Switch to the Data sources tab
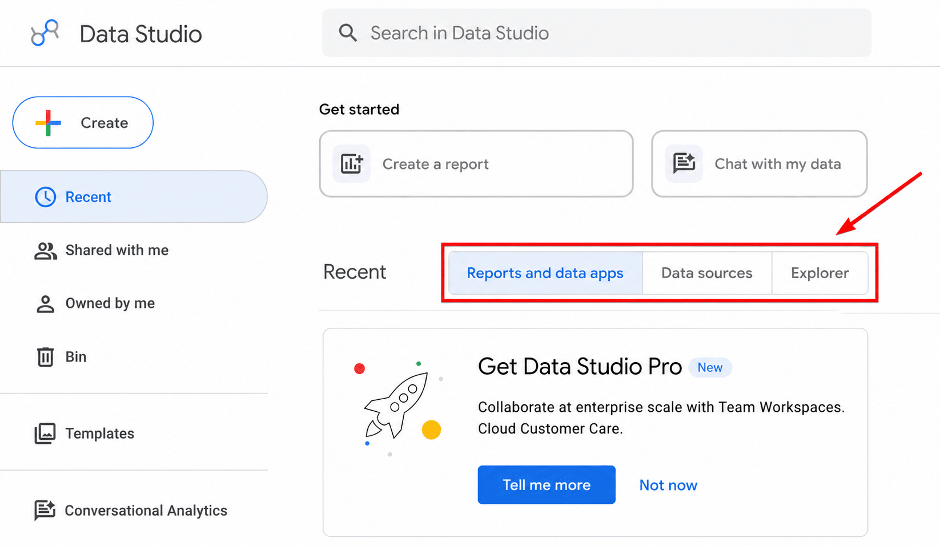Image resolution: width=940 pixels, height=546 pixels. coord(707,274)
